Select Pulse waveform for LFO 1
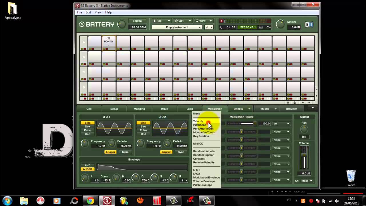This screenshot has height=206, width=366. 87,130
